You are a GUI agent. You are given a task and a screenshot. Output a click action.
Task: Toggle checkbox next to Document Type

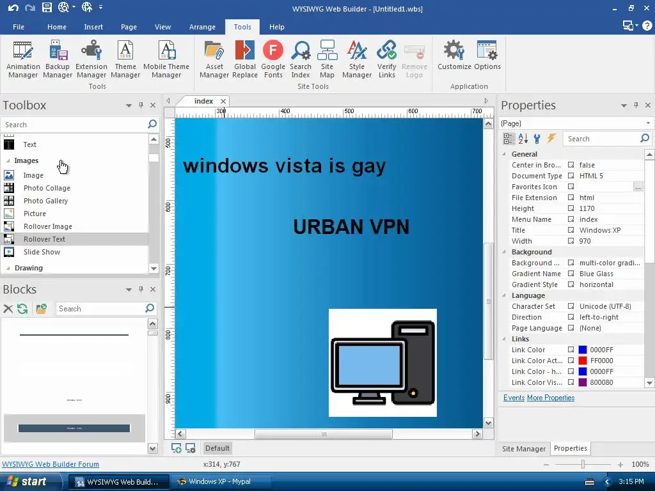(571, 176)
